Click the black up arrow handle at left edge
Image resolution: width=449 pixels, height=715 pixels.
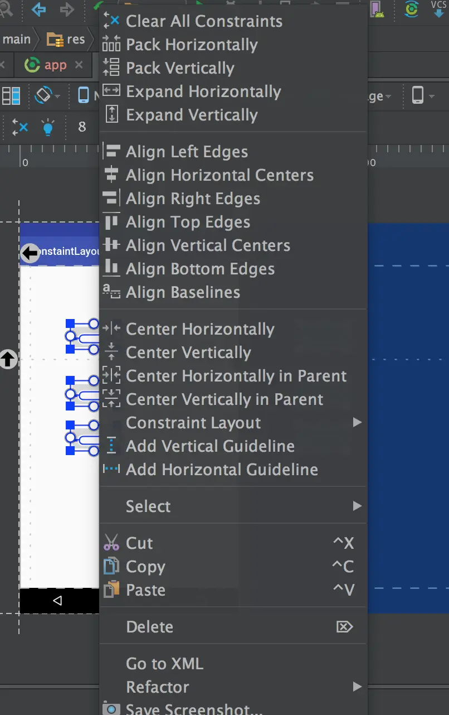pyautogui.click(x=8, y=359)
